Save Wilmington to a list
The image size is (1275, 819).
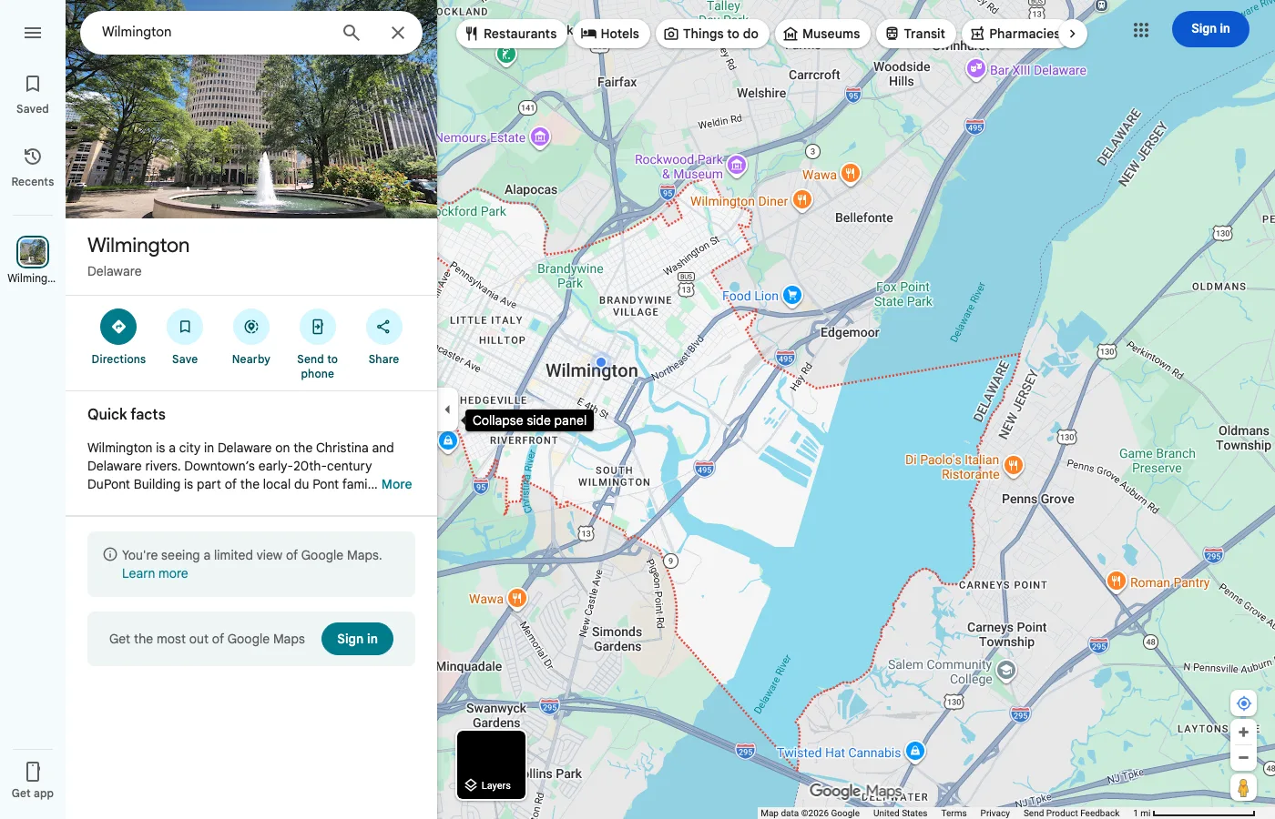(x=185, y=338)
